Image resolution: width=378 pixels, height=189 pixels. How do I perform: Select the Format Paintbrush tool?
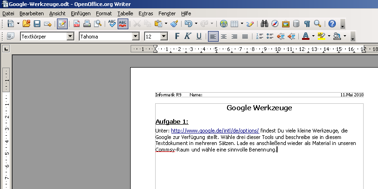(174, 24)
